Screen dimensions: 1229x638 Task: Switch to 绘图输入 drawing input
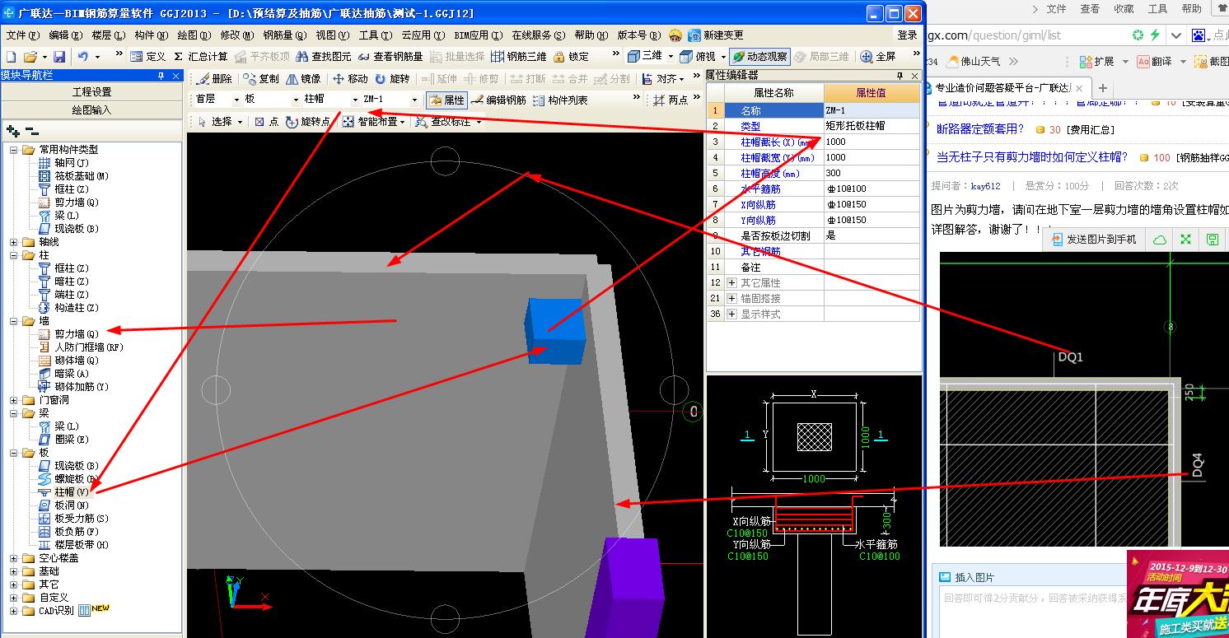[x=91, y=109]
